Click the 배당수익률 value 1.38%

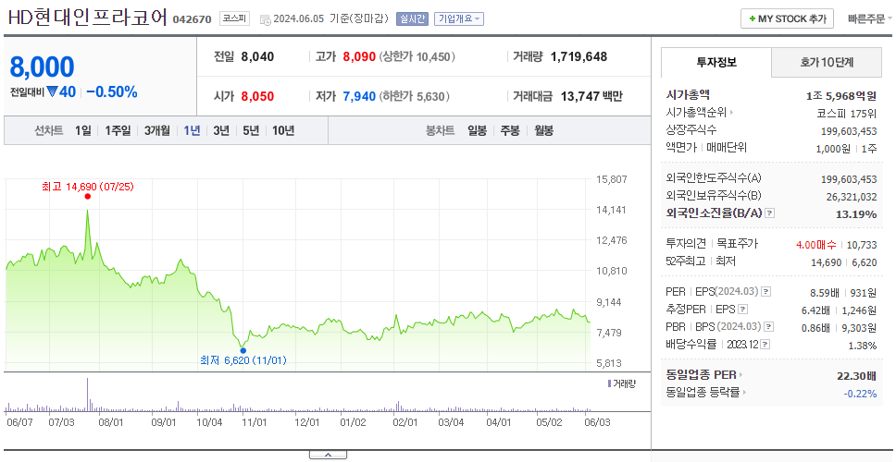coord(863,345)
